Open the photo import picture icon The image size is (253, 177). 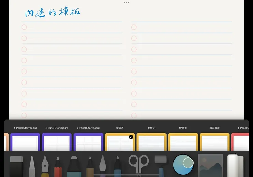pyautogui.click(x=210, y=165)
